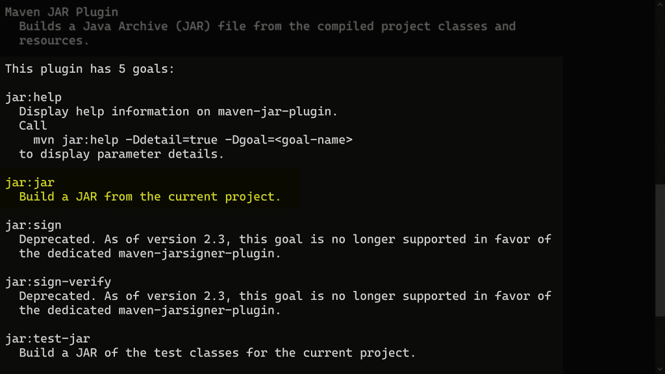Click the 'This plugin has 5 goals:' line
Viewport: 665px width, 374px height.
90,69
